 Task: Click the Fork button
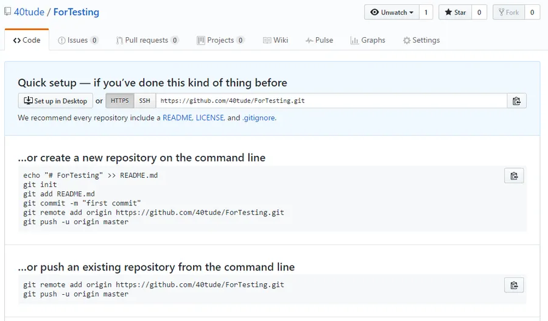pyautogui.click(x=508, y=12)
